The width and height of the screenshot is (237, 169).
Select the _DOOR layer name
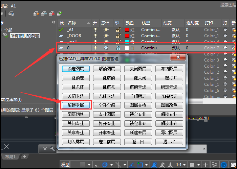[74, 35]
